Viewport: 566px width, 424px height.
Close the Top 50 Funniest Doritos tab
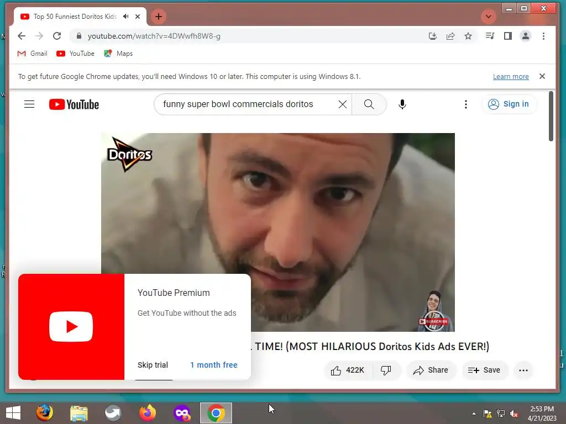point(138,17)
